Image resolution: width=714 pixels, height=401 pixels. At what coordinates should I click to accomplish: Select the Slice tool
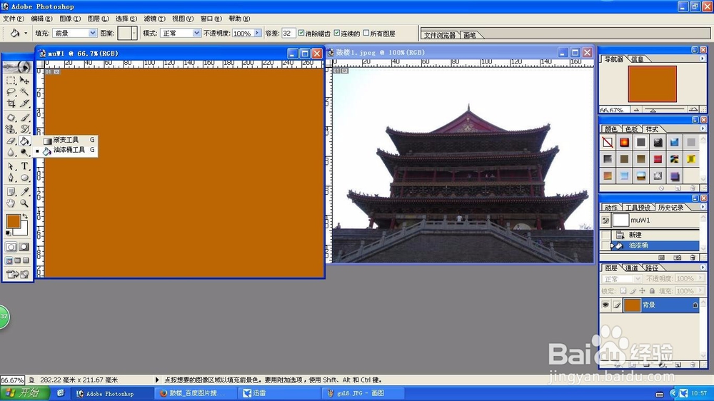click(x=24, y=103)
